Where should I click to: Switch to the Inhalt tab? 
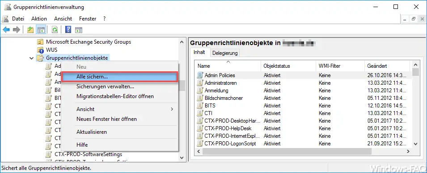(x=199, y=52)
